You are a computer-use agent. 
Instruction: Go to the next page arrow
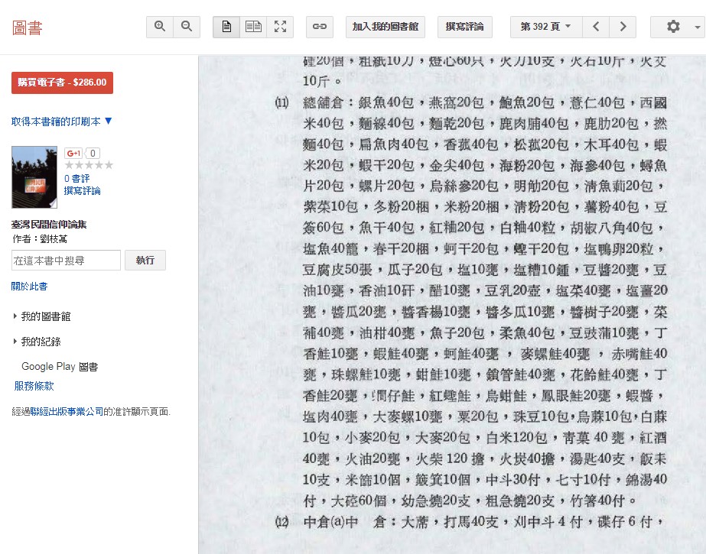[x=623, y=27]
